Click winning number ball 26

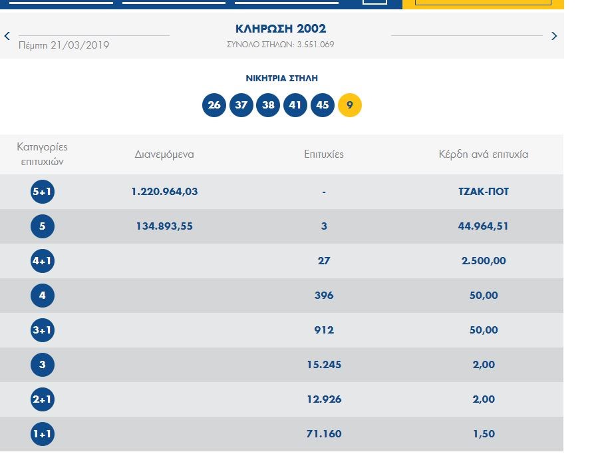pyautogui.click(x=214, y=105)
